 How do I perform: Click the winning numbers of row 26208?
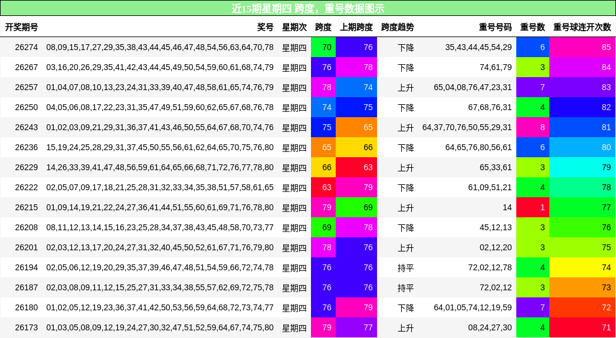(x=160, y=227)
